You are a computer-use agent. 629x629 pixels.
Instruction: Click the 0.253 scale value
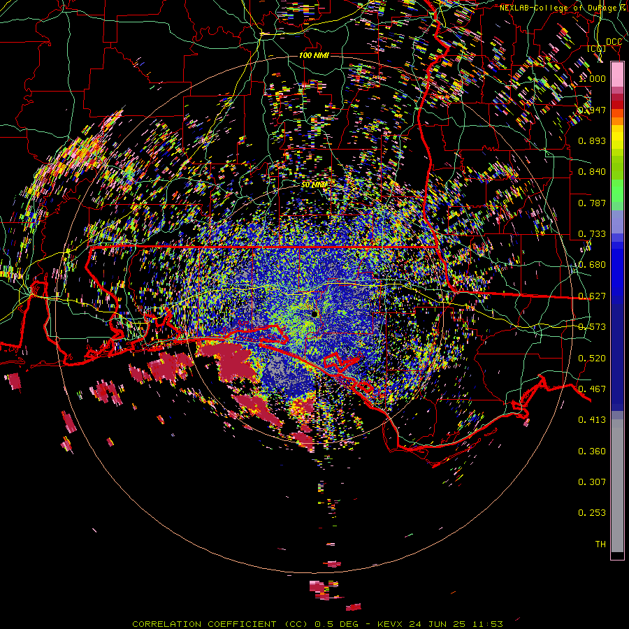(x=592, y=513)
